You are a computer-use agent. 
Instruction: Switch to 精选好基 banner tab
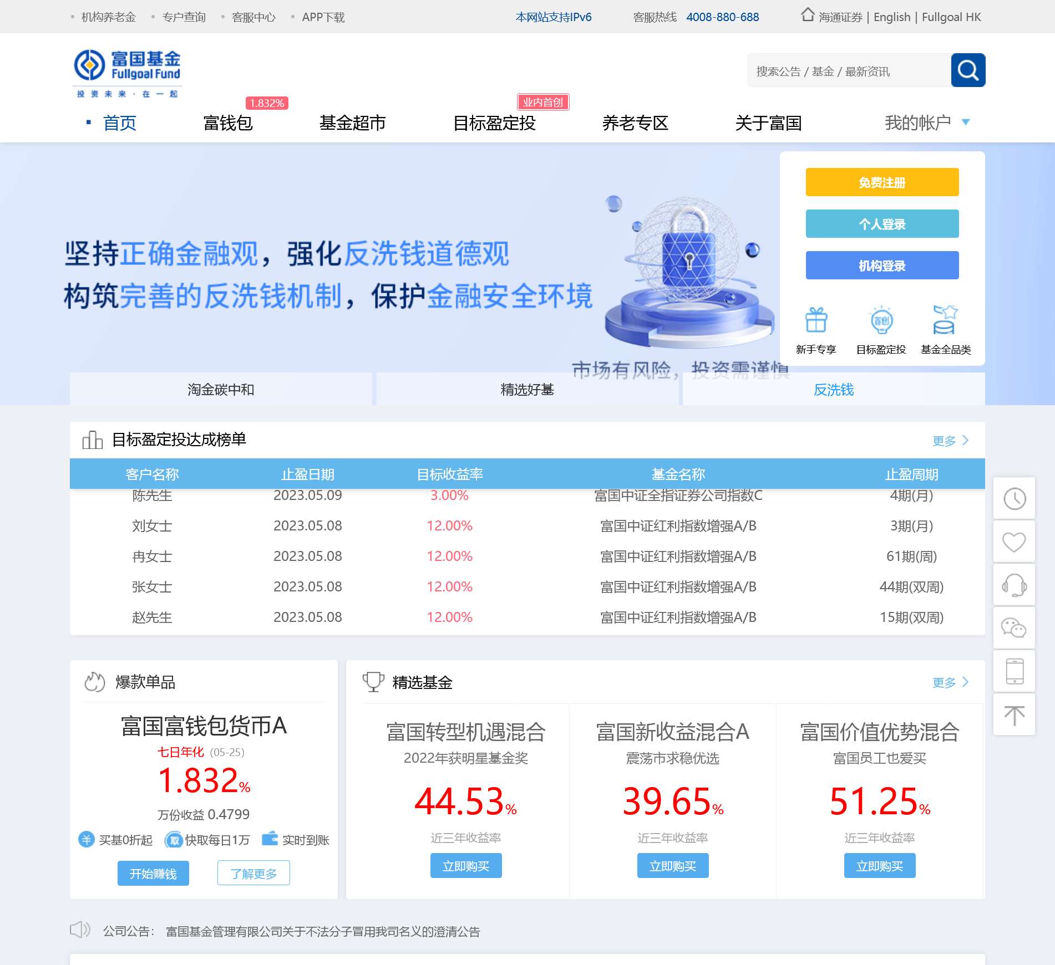tap(527, 389)
